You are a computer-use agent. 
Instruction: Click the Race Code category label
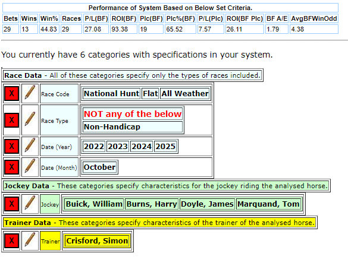[x=59, y=94]
